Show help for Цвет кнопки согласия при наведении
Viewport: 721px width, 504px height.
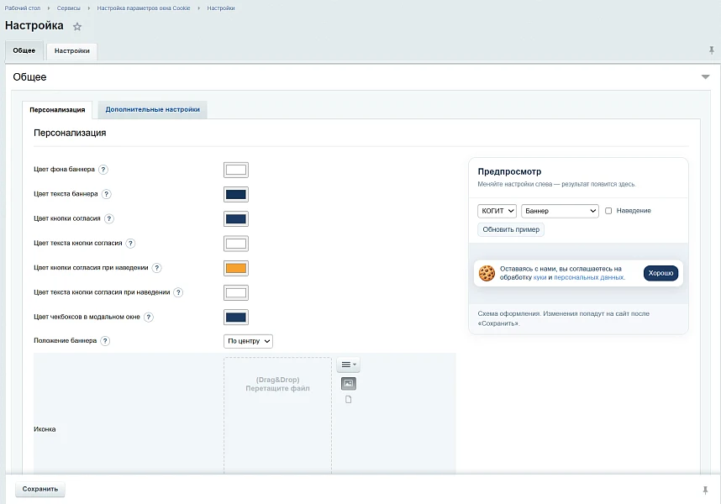tap(157, 268)
